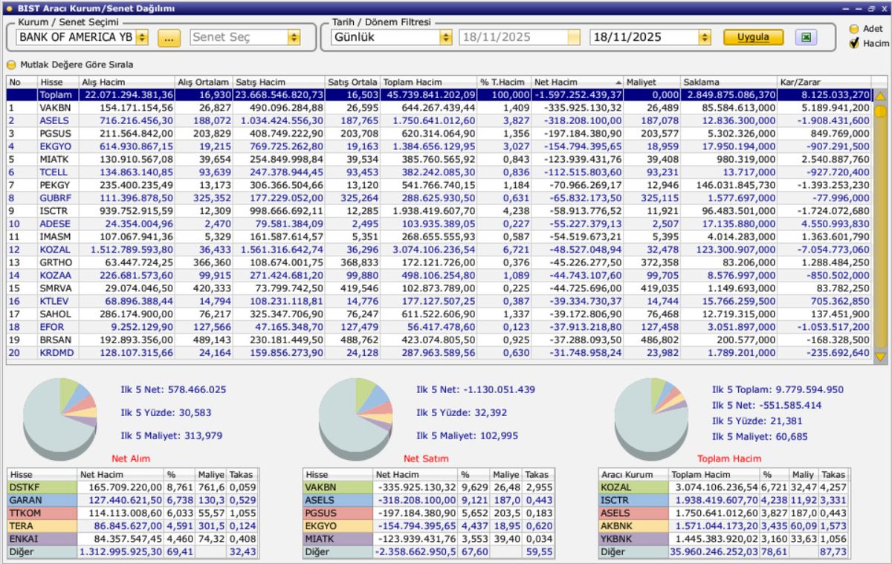Sort by Saklama column header
This screenshot has width=892, height=564.
pyautogui.click(x=728, y=82)
